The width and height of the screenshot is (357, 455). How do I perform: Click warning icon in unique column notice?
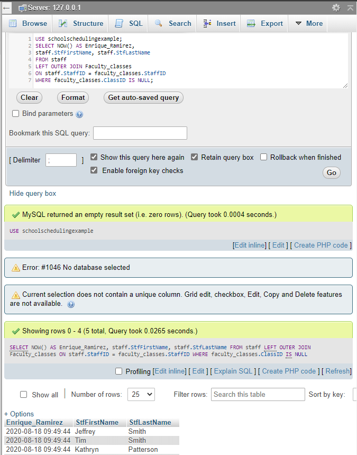pyautogui.click(x=16, y=295)
